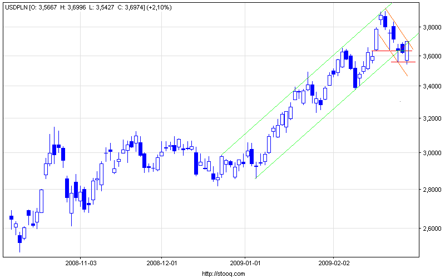Click the 2,8000 price axis label
This screenshot has width=445, height=278.
tap(432, 190)
